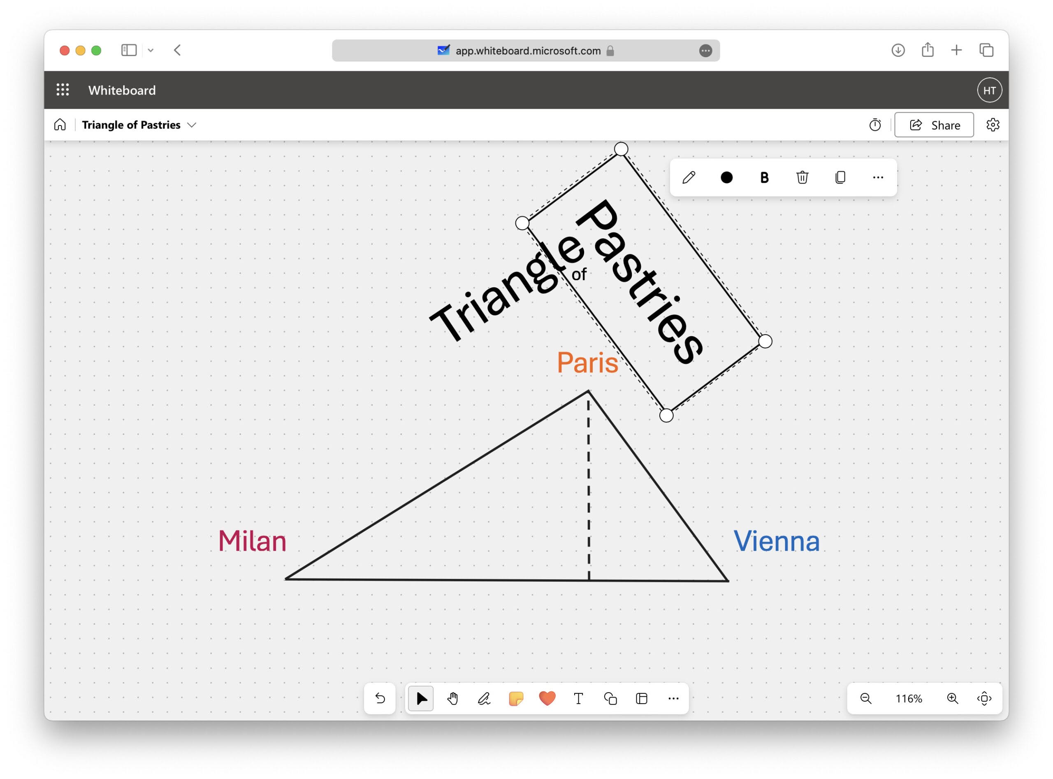Screen dimensions: 1053x779
Task: Open a new Safari tab
Action: (x=956, y=50)
